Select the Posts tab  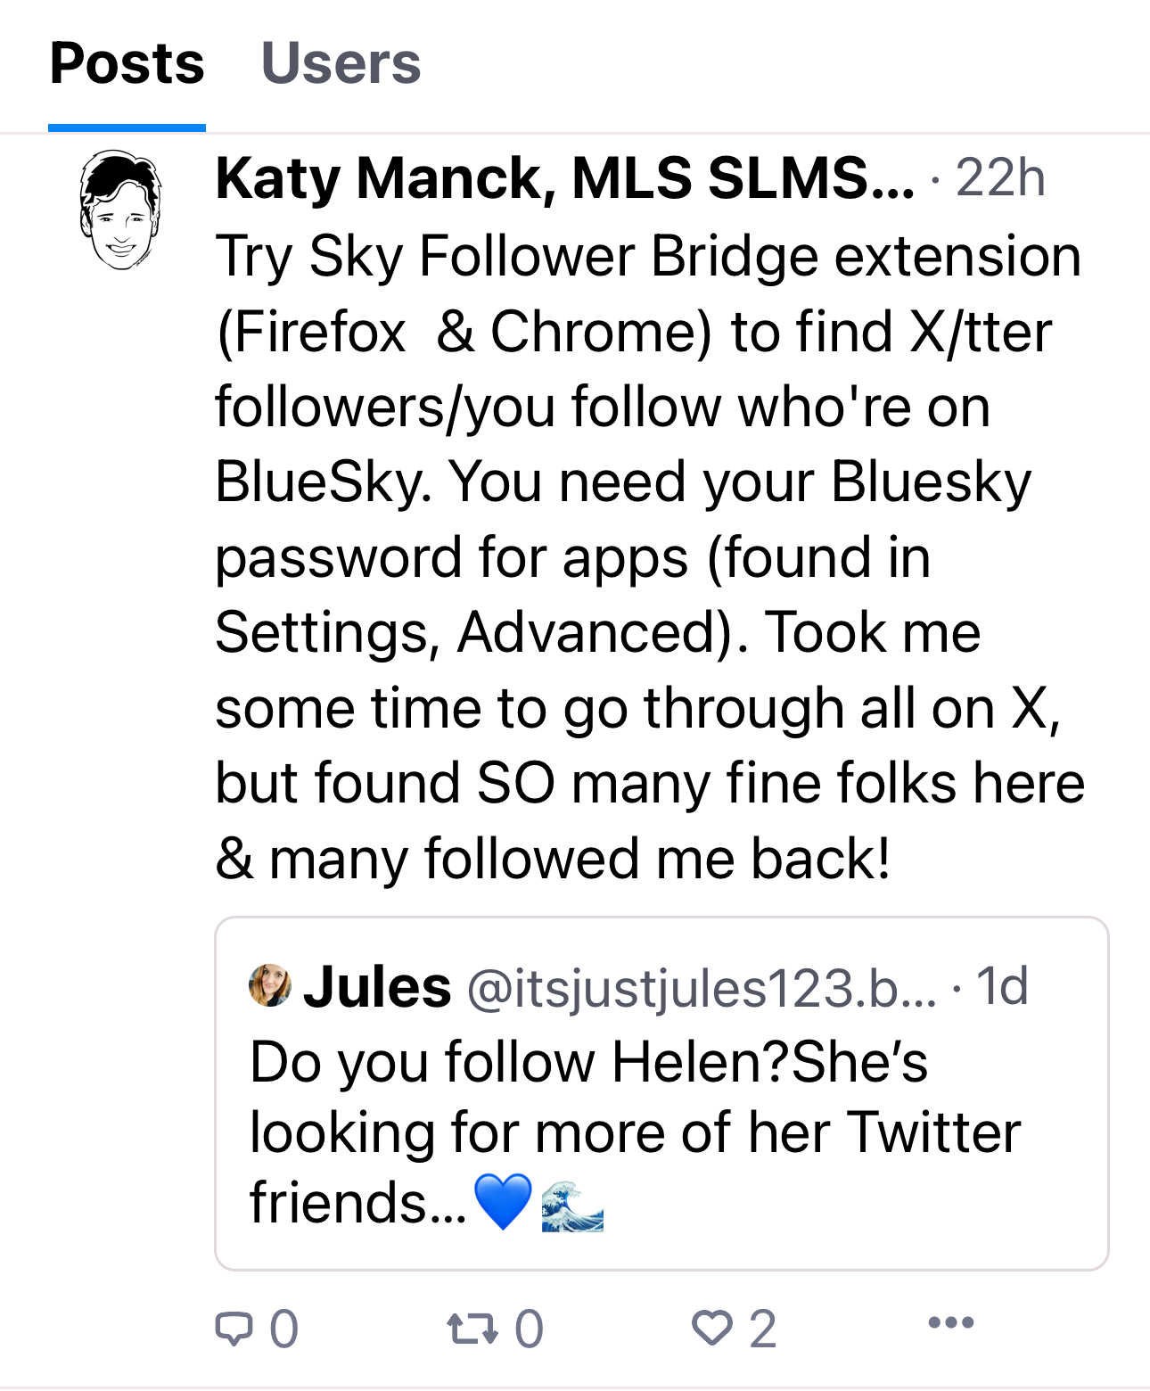127,64
